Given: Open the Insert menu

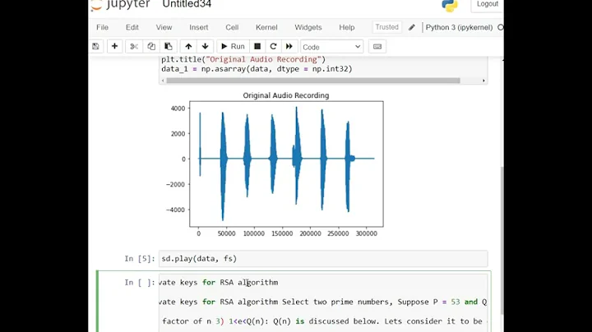Looking at the screenshot, I should [x=199, y=27].
